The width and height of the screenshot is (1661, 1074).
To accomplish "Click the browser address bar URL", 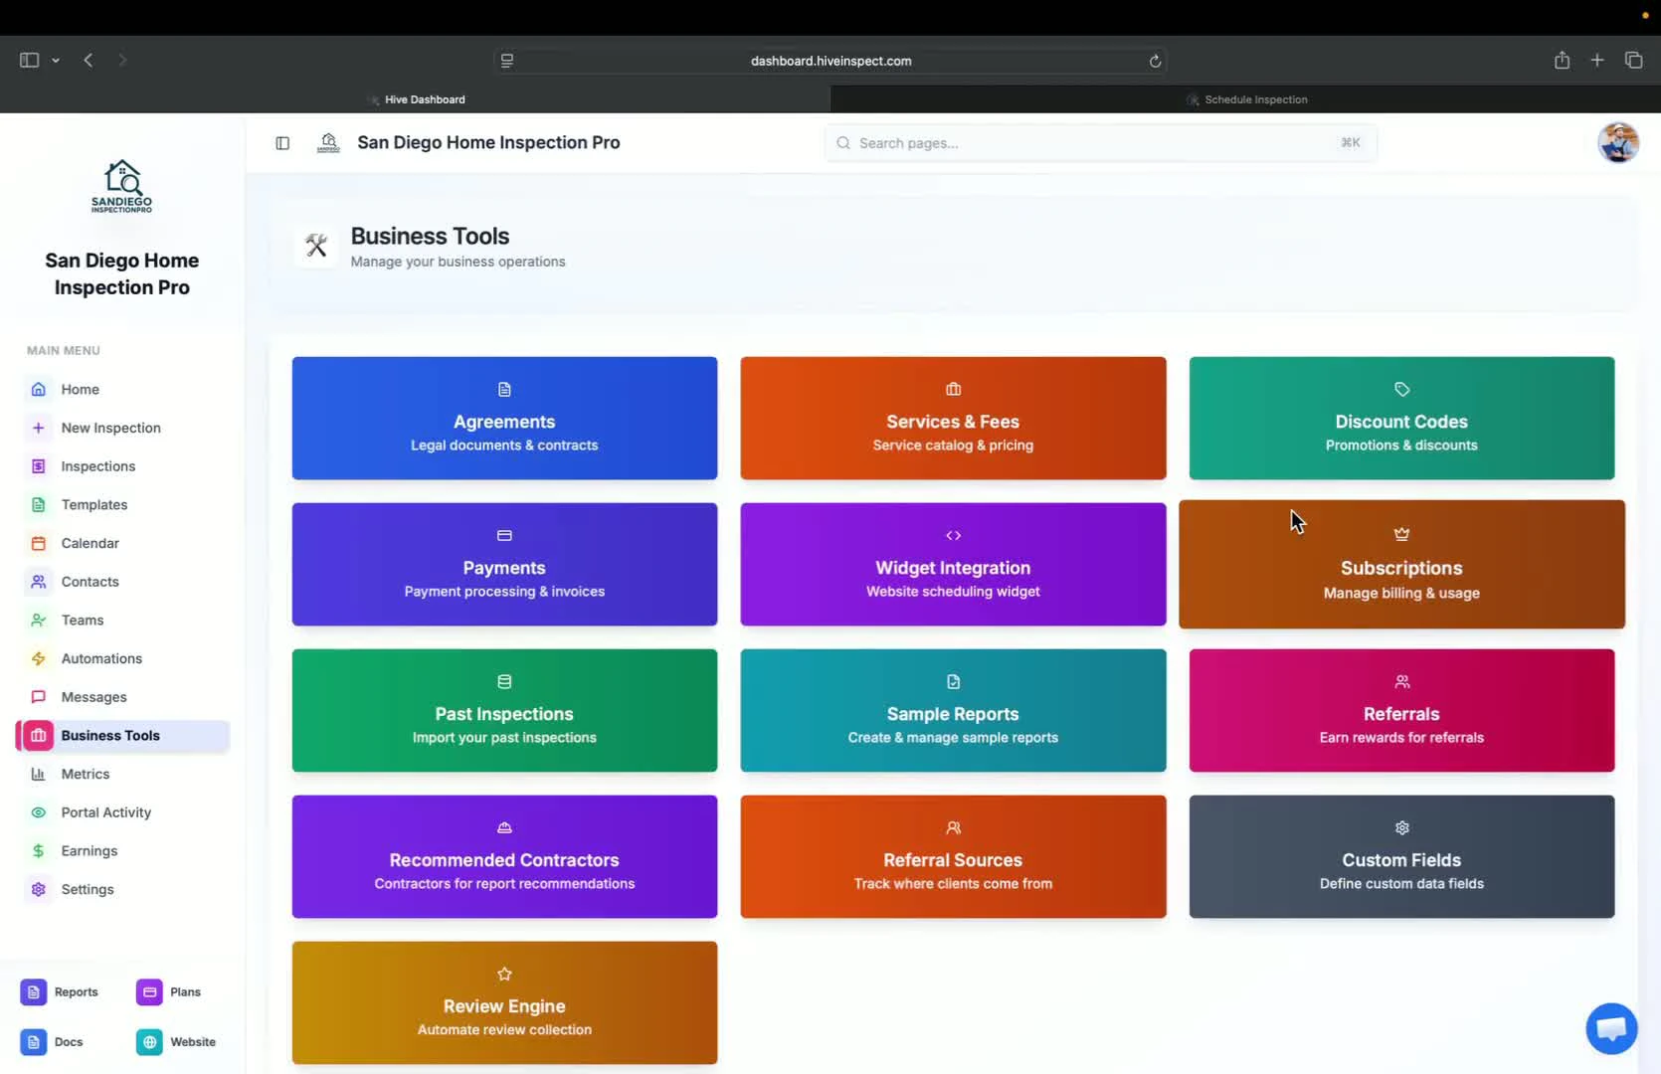I will coord(830,61).
